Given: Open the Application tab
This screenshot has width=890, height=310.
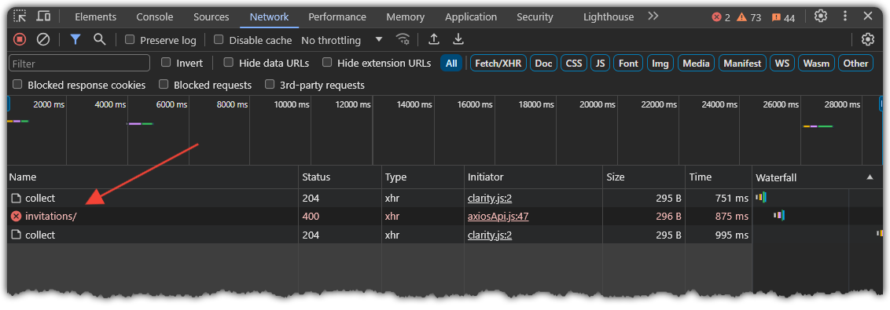Looking at the screenshot, I should (x=471, y=17).
